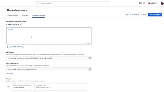Publish changes with ОПУБЛИКОВАТЬ button
Screen dimensions: 164x92
pos(155,15)
